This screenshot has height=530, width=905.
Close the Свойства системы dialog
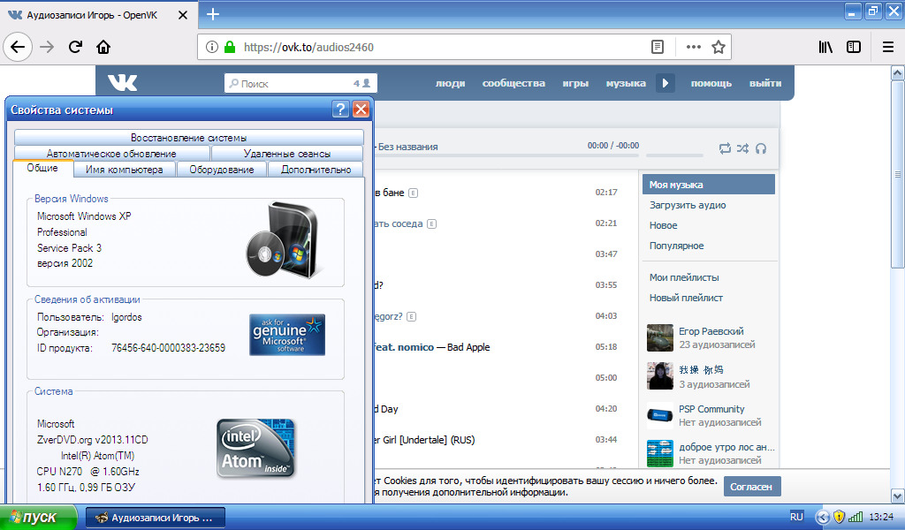(x=361, y=109)
